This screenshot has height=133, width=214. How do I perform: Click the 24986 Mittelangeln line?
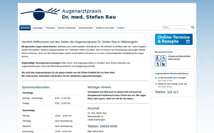(x=96, y=120)
